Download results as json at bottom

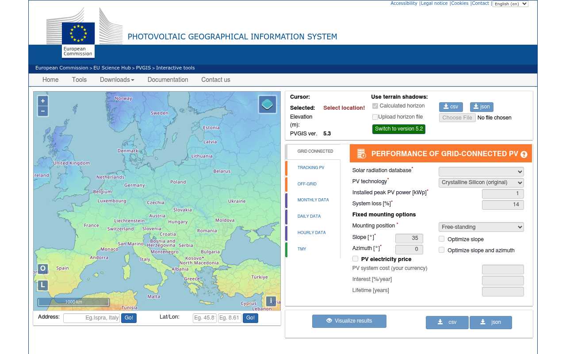491,322
